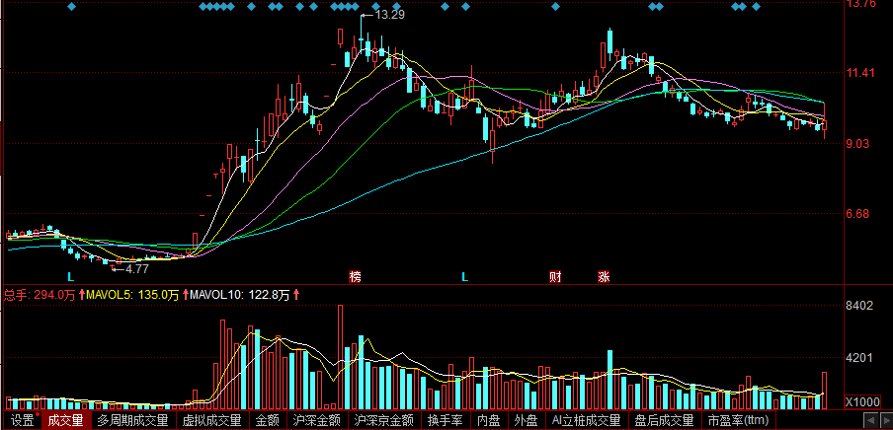Click the tallest red volume bar
The image size is (893, 430).
tap(341, 357)
